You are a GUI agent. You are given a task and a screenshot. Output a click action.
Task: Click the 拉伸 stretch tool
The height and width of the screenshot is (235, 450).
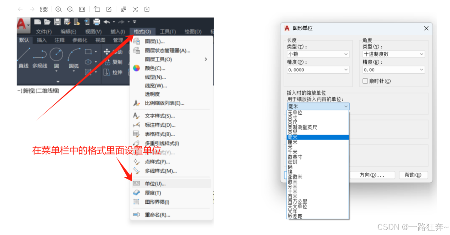point(113,72)
